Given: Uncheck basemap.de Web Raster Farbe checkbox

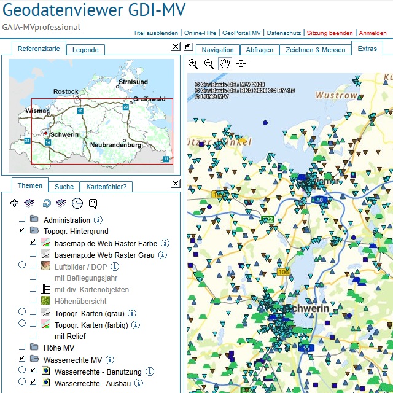Looking at the screenshot, I should point(33,242).
